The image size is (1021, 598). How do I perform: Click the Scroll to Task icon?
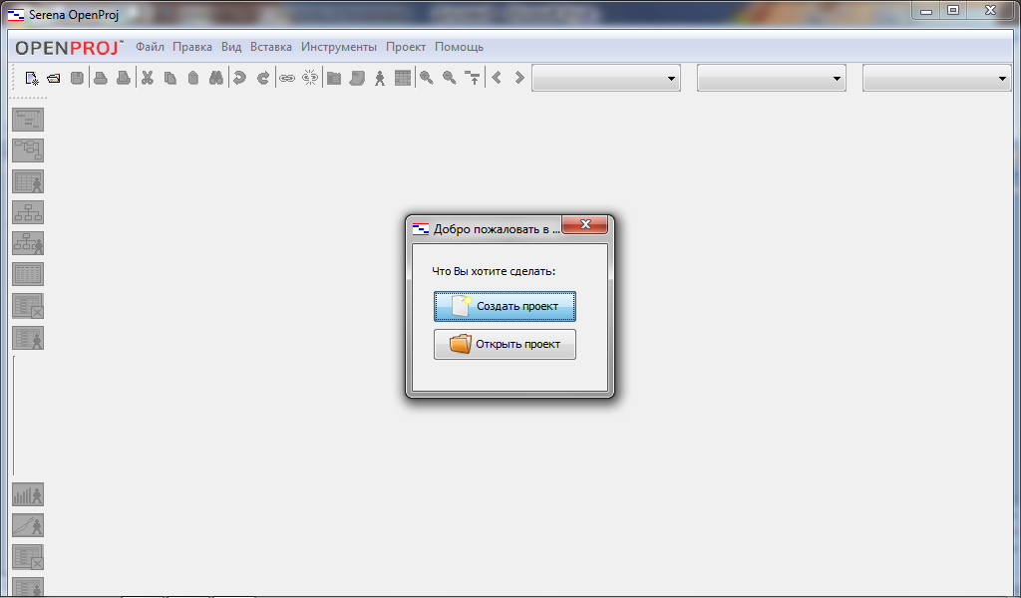point(473,78)
